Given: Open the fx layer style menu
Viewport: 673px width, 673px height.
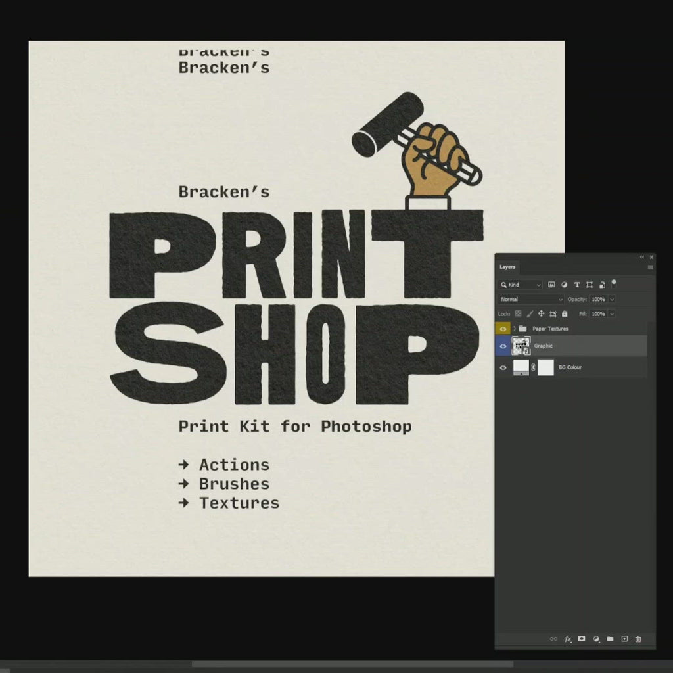Looking at the screenshot, I should [x=568, y=639].
